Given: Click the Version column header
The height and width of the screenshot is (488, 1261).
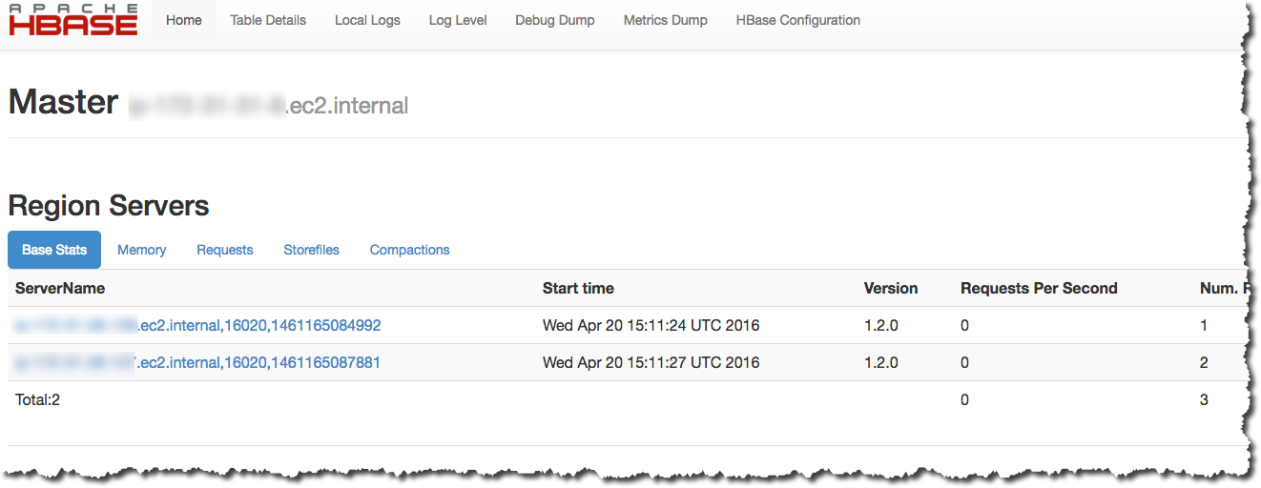Looking at the screenshot, I should point(891,288).
